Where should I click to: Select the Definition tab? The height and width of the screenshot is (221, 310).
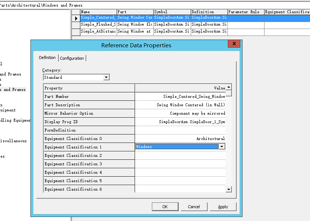pyautogui.click(x=47, y=58)
